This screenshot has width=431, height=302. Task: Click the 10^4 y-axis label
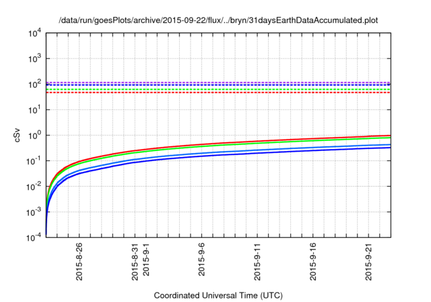35,34
